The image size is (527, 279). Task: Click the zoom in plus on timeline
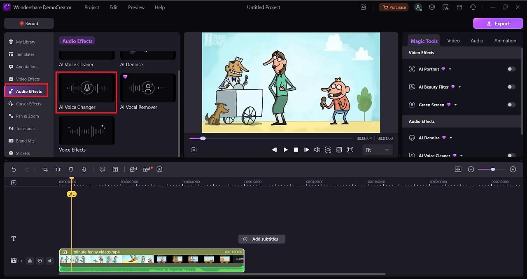513,169
